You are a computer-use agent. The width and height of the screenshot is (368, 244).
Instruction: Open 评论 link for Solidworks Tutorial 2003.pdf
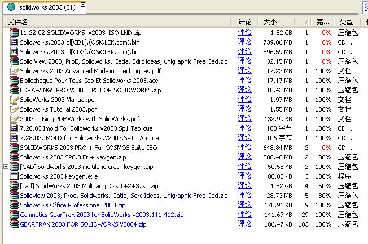pos(244,109)
